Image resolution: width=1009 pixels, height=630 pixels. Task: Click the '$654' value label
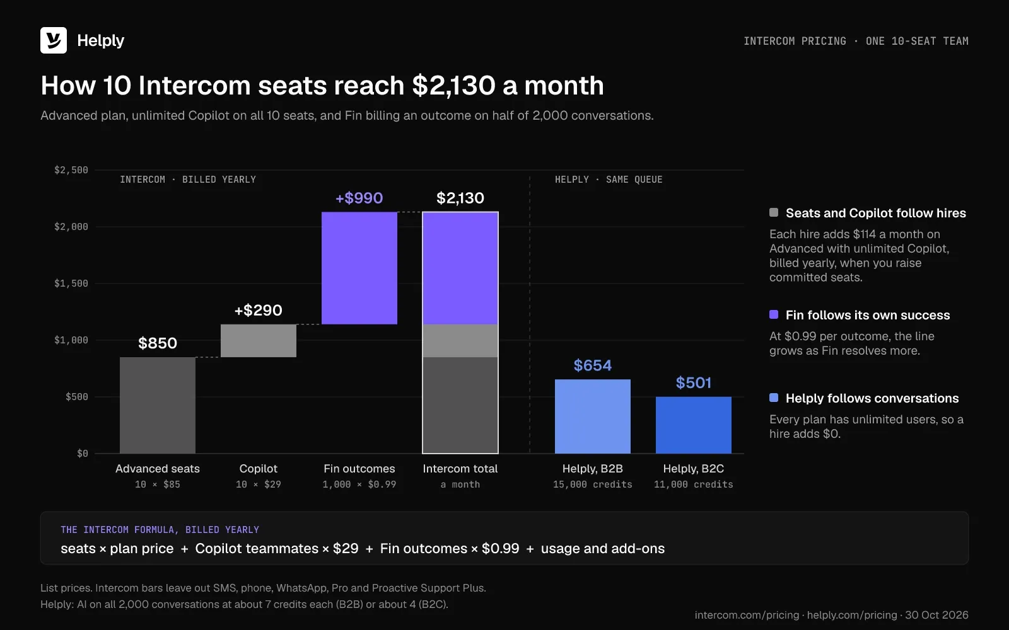pos(593,365)
